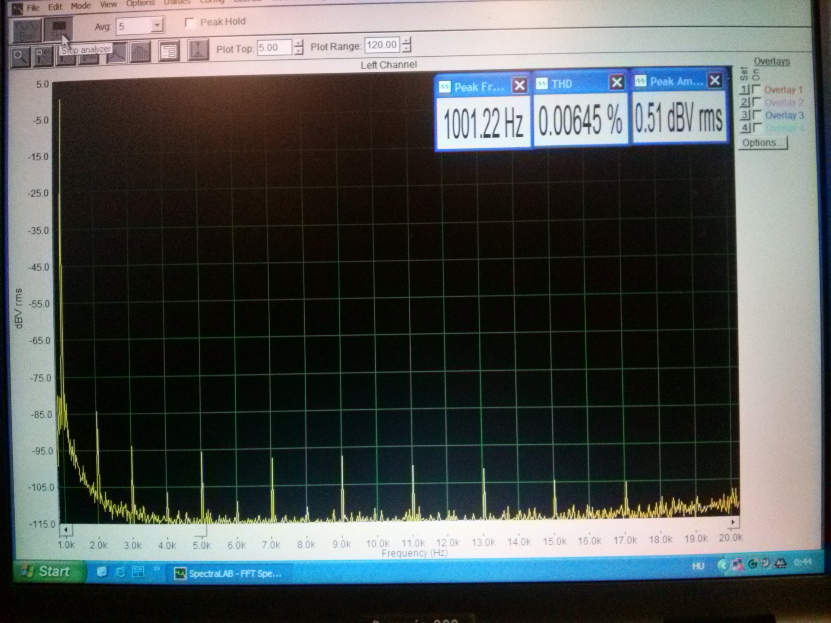Increase Plot Top with up arrow
The height and width of the screenshot is (623, 831).
coord(299,43)
